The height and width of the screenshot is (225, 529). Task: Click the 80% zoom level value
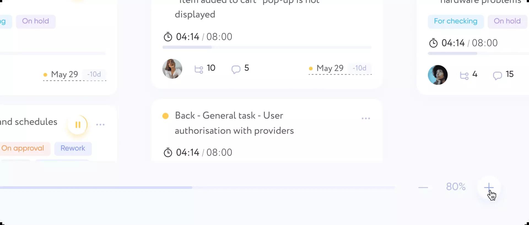tap(456, 187)
